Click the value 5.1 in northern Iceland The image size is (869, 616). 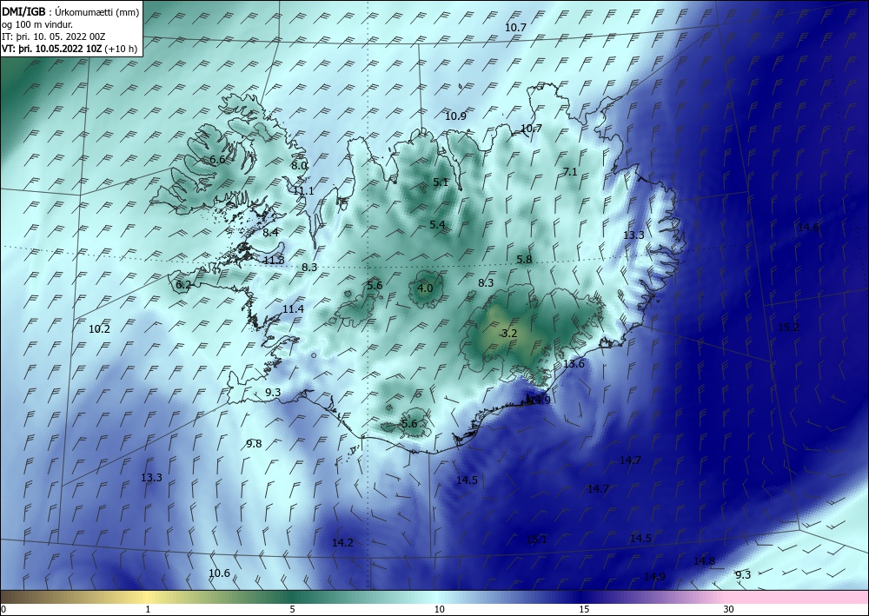(441, 182)
